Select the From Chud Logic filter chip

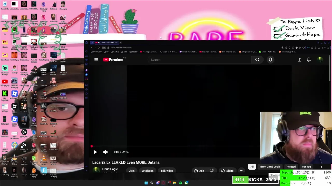pyautogui.click(x=270, y=167)
